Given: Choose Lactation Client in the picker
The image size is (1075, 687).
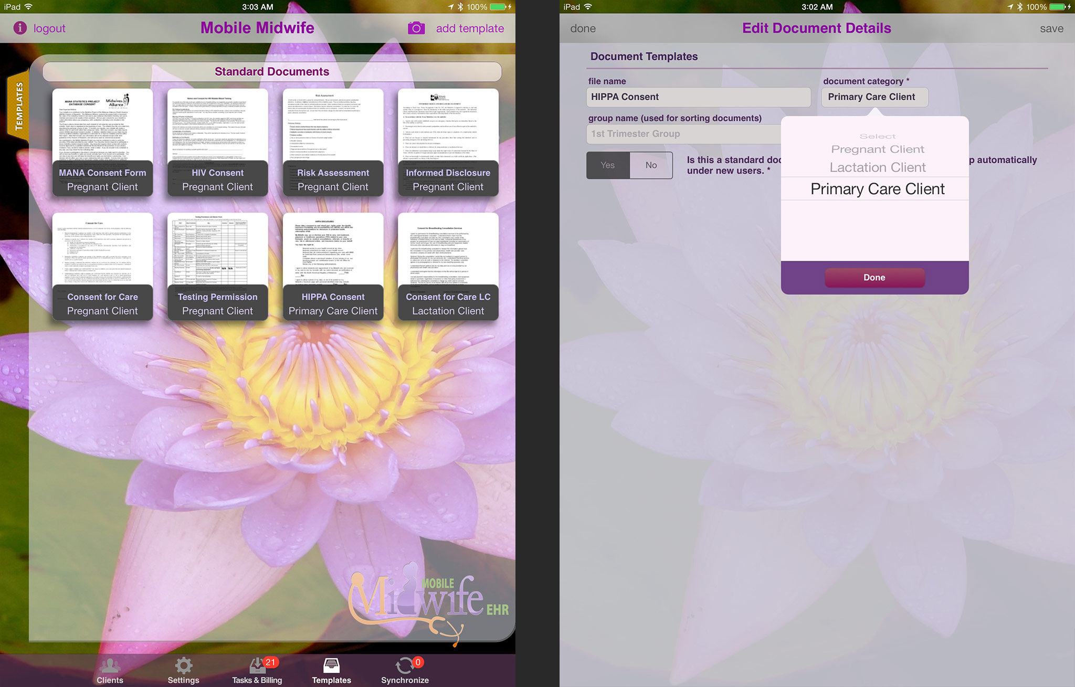Looking at the screenshot, I should [877, 167].
